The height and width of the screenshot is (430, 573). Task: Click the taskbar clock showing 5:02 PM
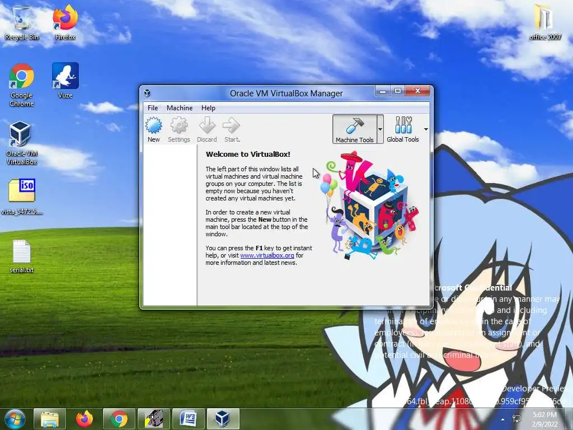pos(544,419)
